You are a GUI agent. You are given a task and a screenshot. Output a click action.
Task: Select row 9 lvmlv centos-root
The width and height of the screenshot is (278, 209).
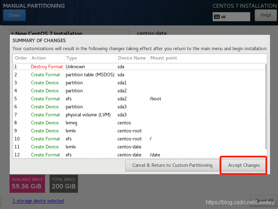pos(140,131)
